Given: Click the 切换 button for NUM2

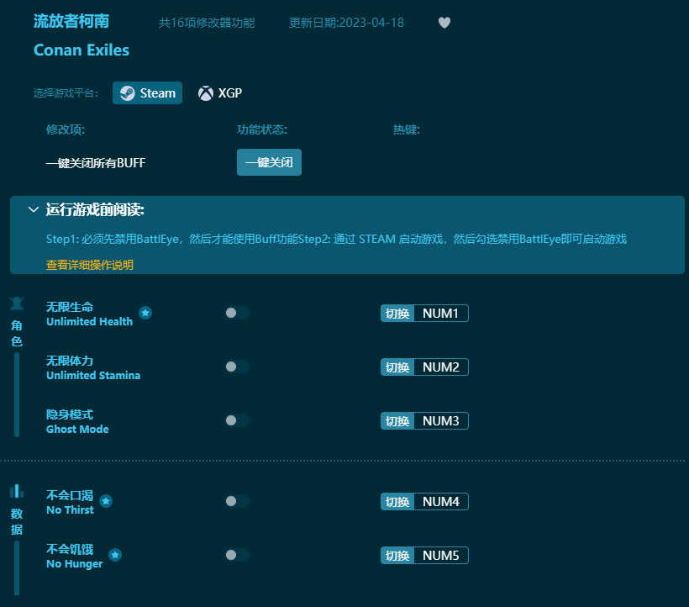Looking at the screenshot, I should [x=397, y=367].
